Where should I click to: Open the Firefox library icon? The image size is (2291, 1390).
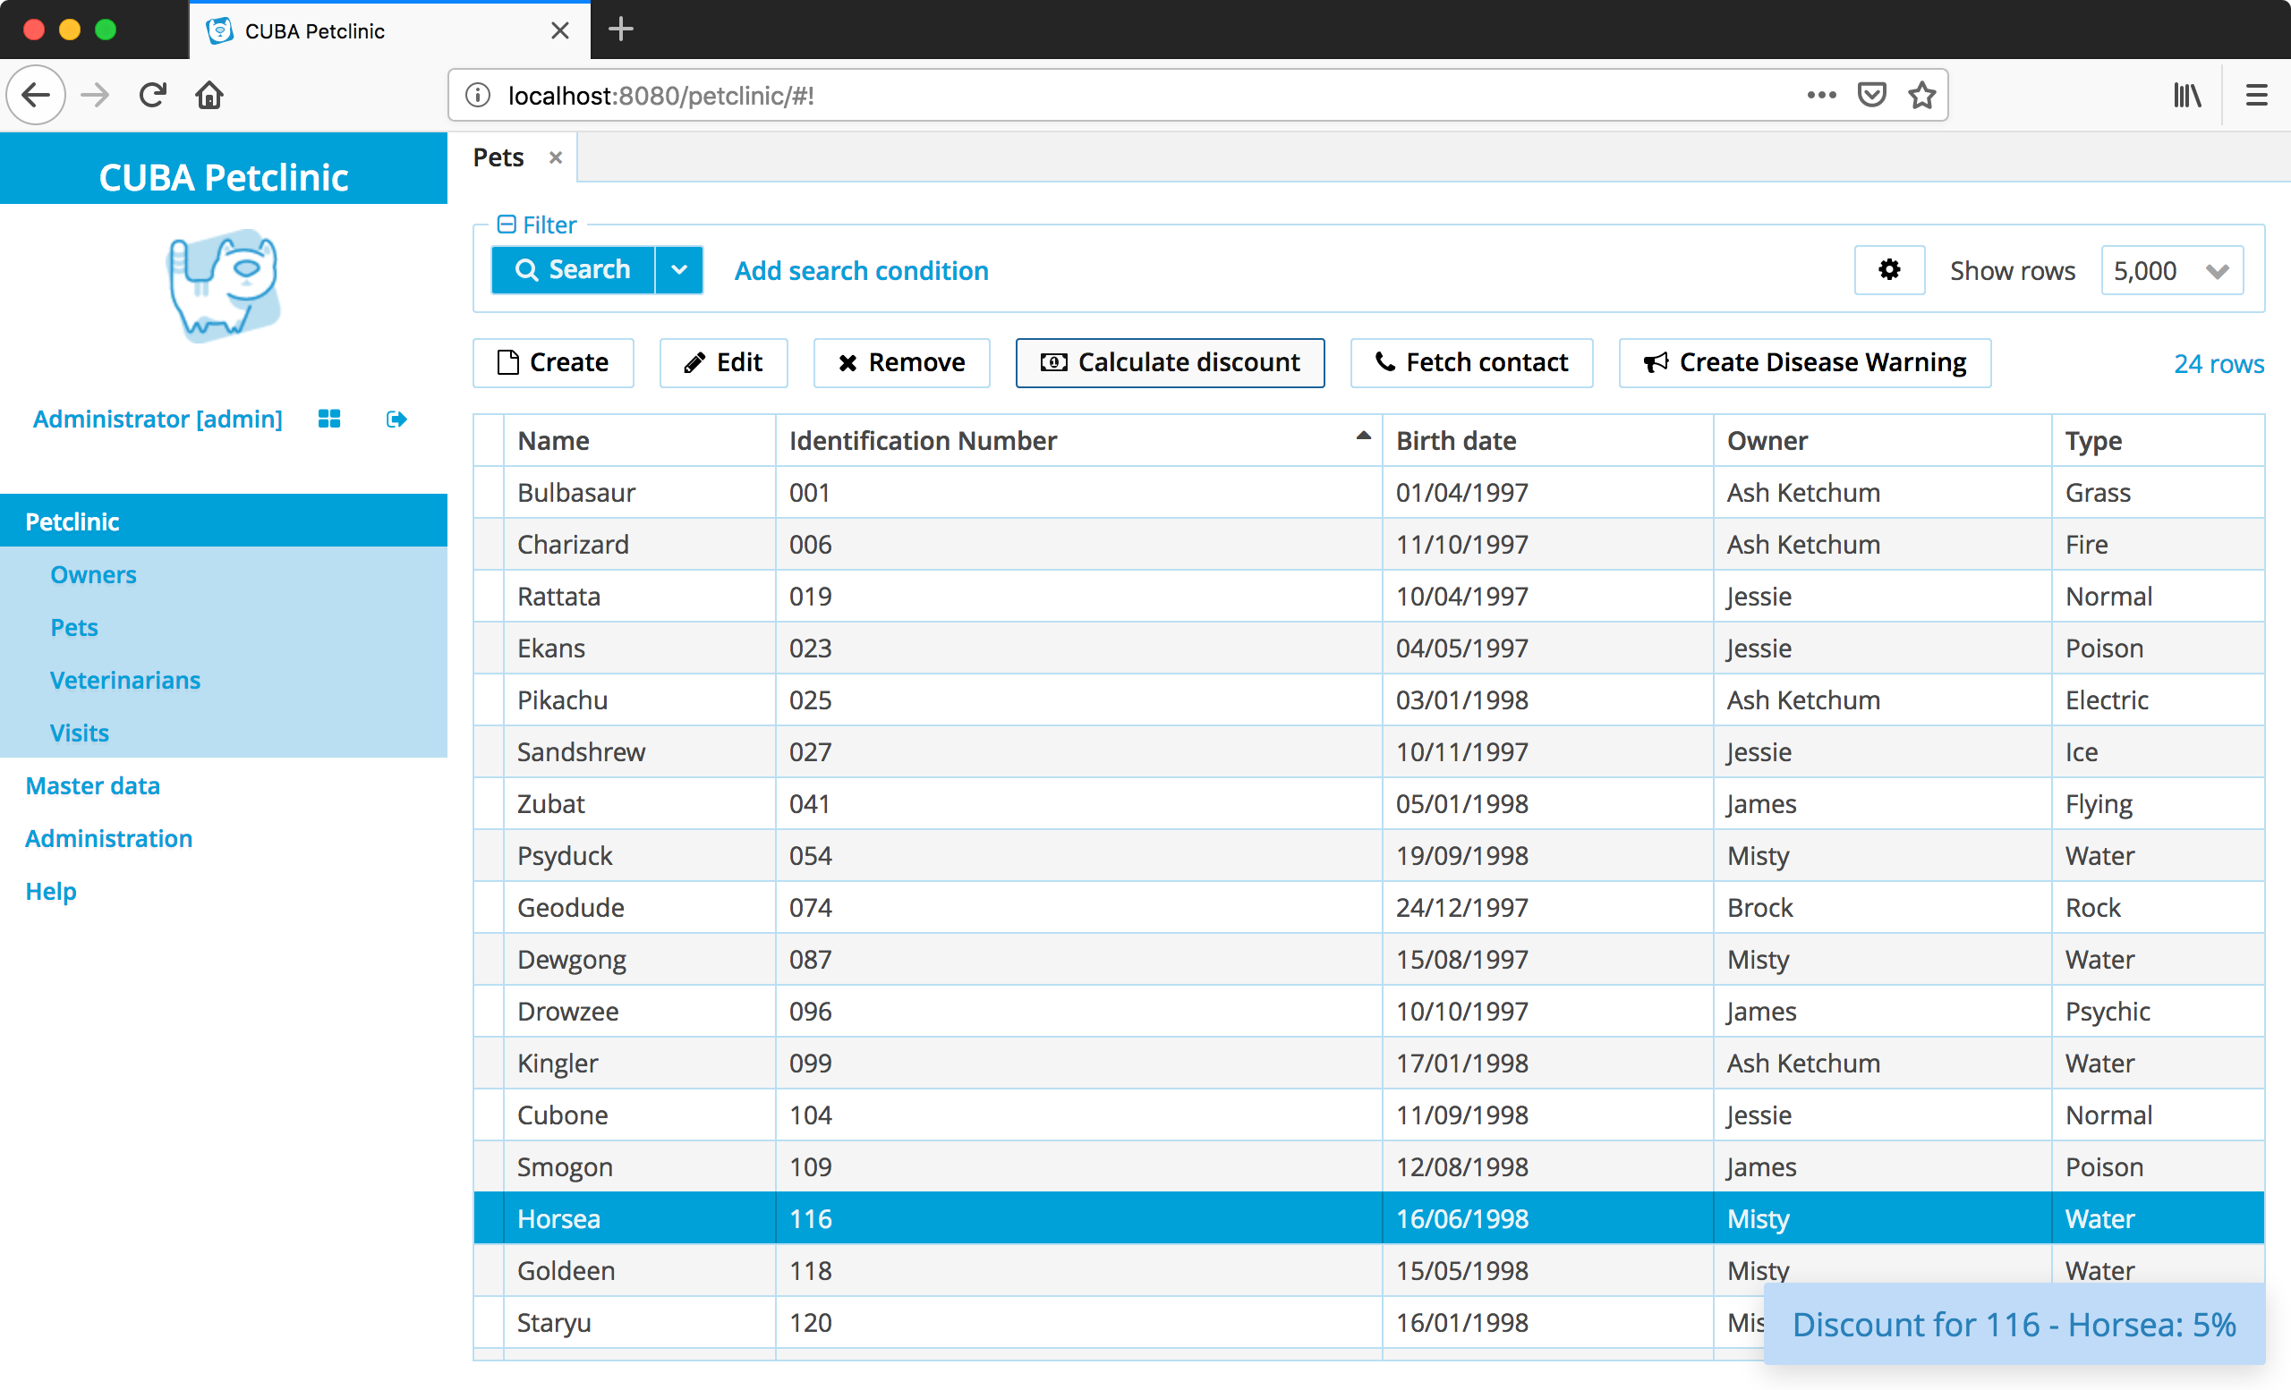tap(2187, 95)
